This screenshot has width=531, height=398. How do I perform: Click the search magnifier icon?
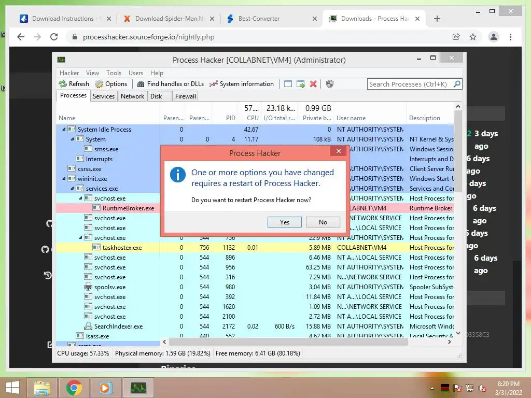[457, 83]
